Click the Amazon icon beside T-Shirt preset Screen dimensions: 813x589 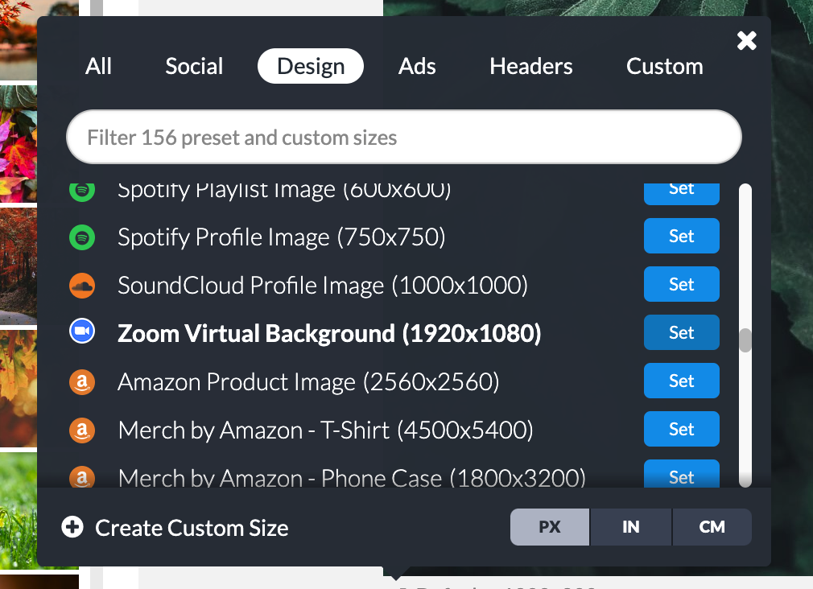pyautogui.click(x=82, y=430)
